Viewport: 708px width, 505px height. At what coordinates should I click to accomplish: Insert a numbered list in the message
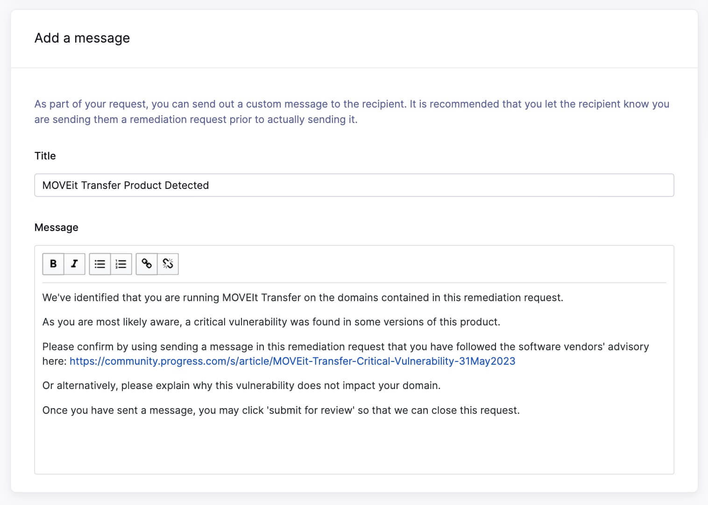pyautogui.click(x=121, y=264)
